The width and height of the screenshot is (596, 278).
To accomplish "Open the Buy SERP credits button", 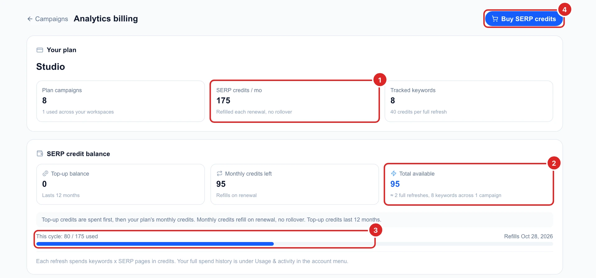I will coord(524,19).
